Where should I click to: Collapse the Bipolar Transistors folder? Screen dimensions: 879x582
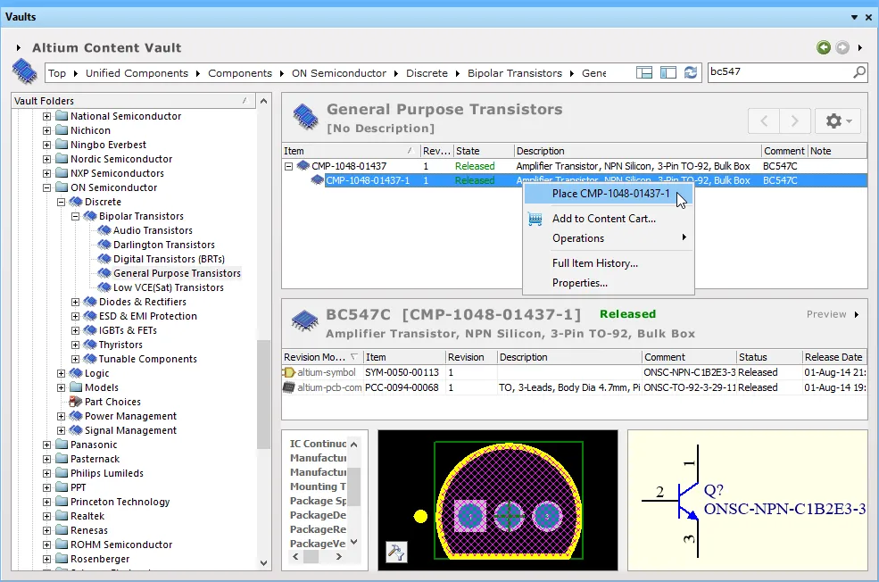[75, 216]
